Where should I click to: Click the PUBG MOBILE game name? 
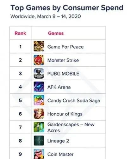(63, 74)
